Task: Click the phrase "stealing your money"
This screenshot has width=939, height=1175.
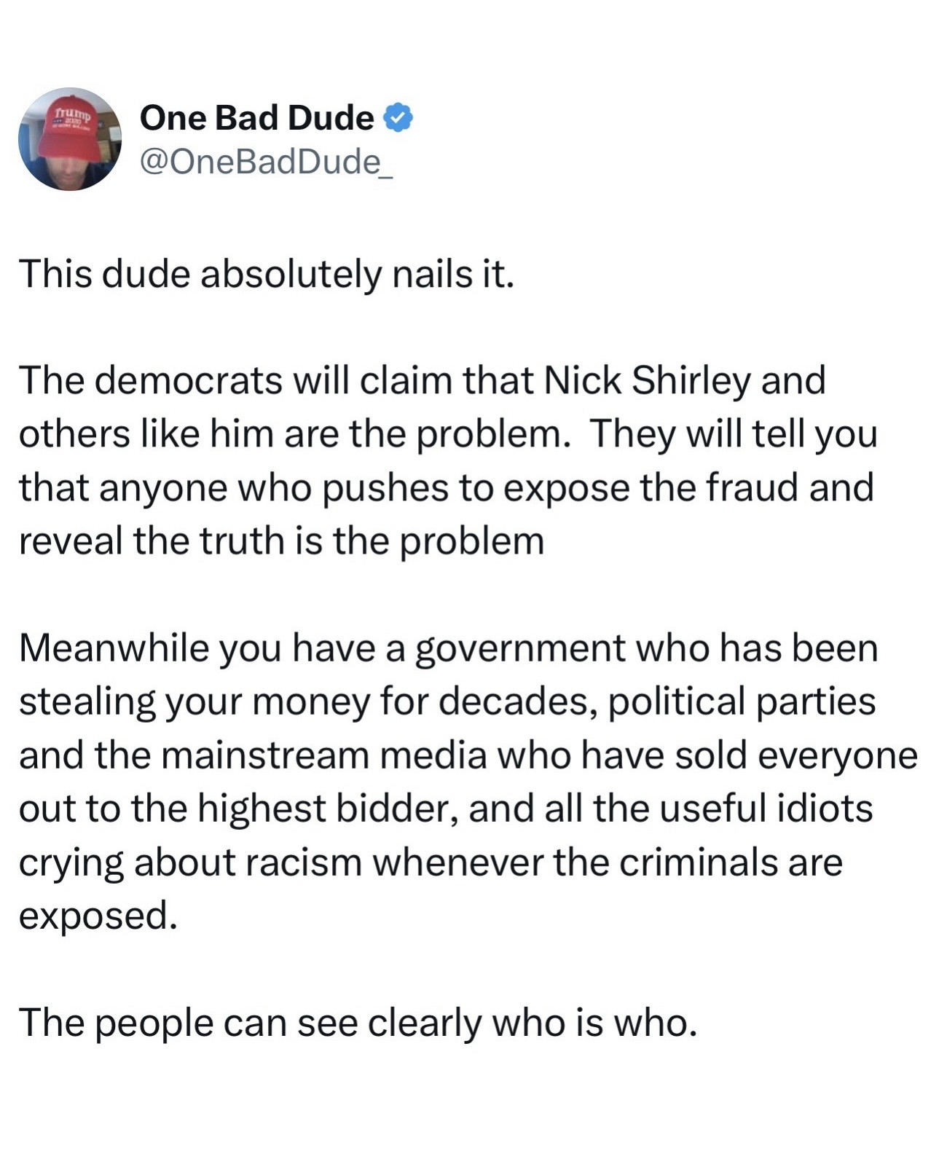Action: [x=195, y=702]
